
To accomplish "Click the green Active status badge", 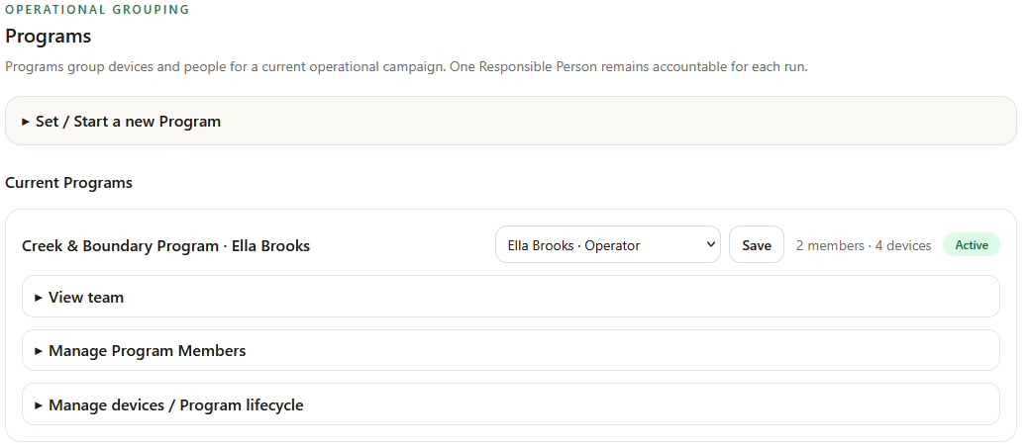I will (x=971, y=245).
